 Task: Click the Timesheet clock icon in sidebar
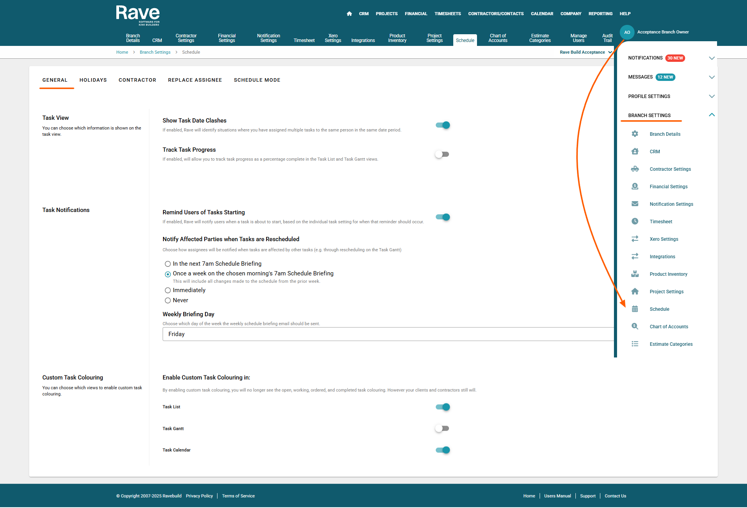point(635,221)
